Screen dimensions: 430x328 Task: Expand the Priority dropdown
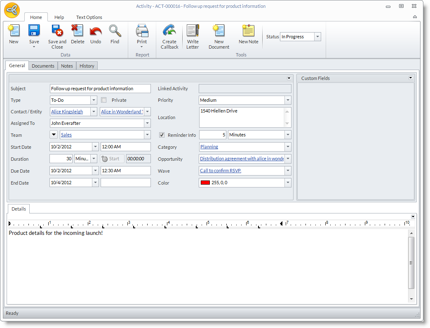[287, 100]
